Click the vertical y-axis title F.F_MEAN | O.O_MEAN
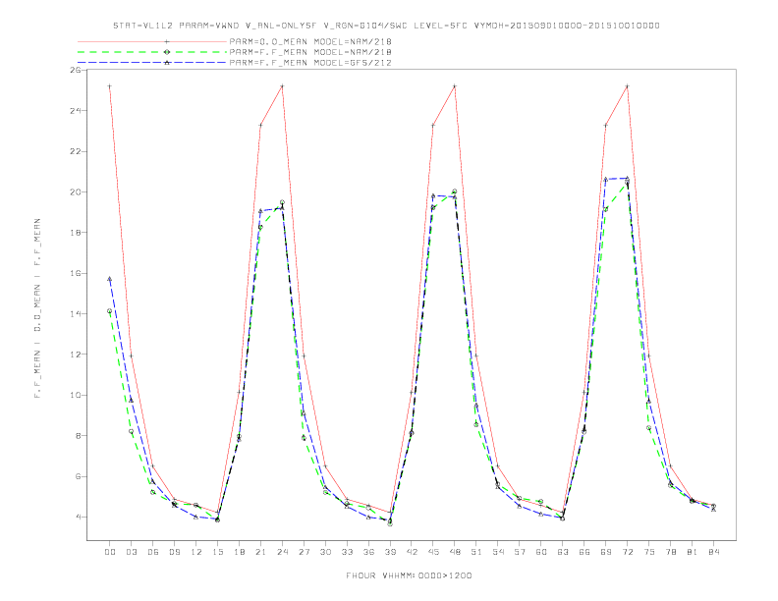 click(x=37, y=308)
